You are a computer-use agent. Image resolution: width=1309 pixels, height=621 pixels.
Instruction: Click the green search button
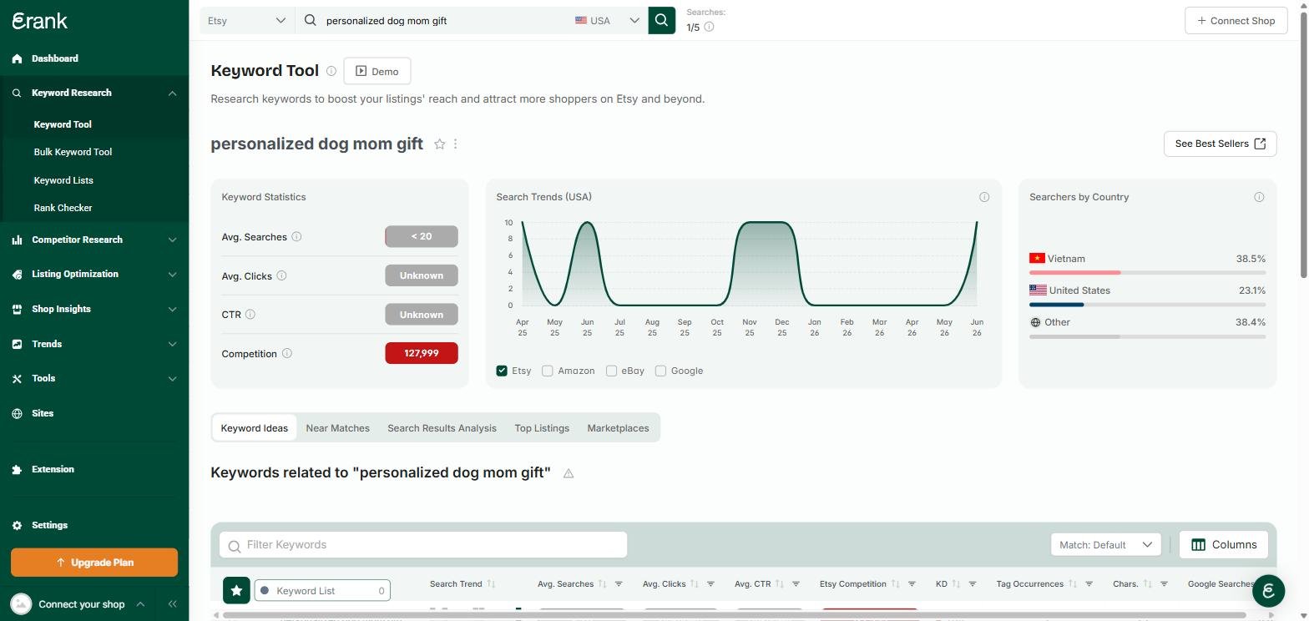coord(661,20)
